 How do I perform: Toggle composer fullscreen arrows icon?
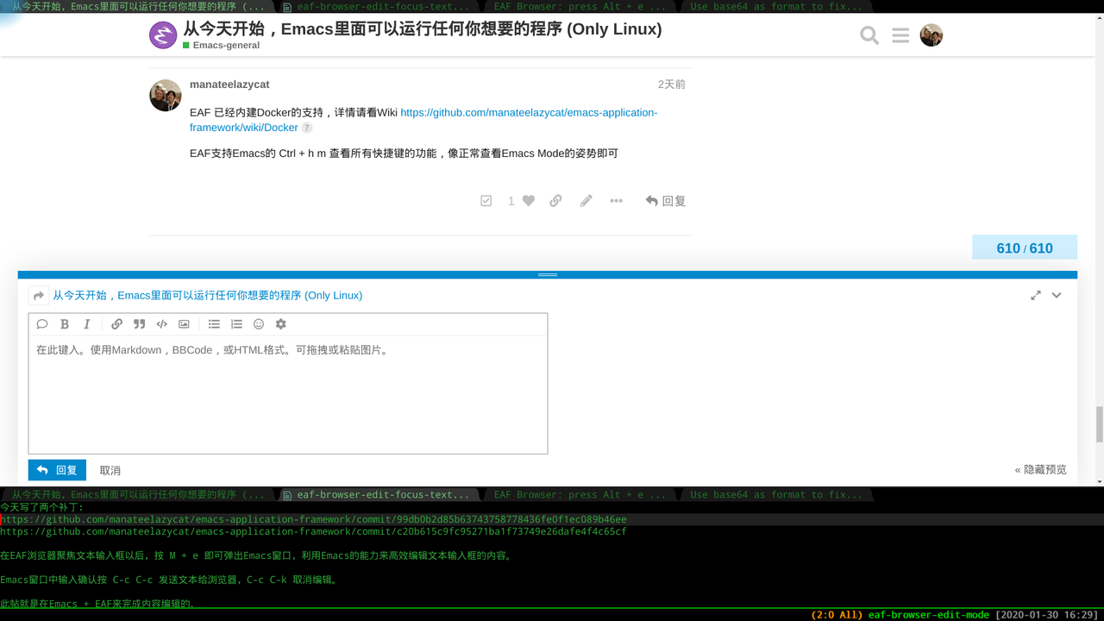1035,295
